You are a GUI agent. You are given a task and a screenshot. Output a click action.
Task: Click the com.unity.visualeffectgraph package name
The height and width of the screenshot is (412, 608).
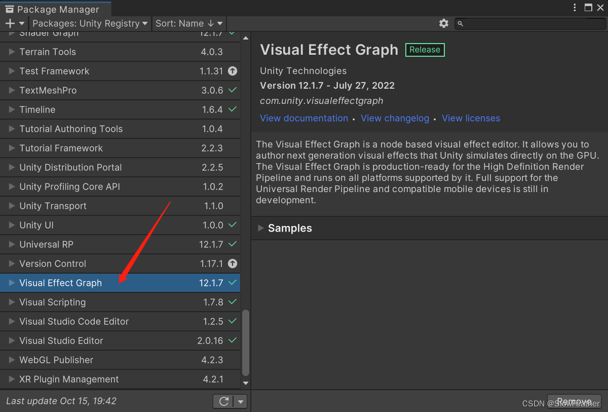click(322, 101)
